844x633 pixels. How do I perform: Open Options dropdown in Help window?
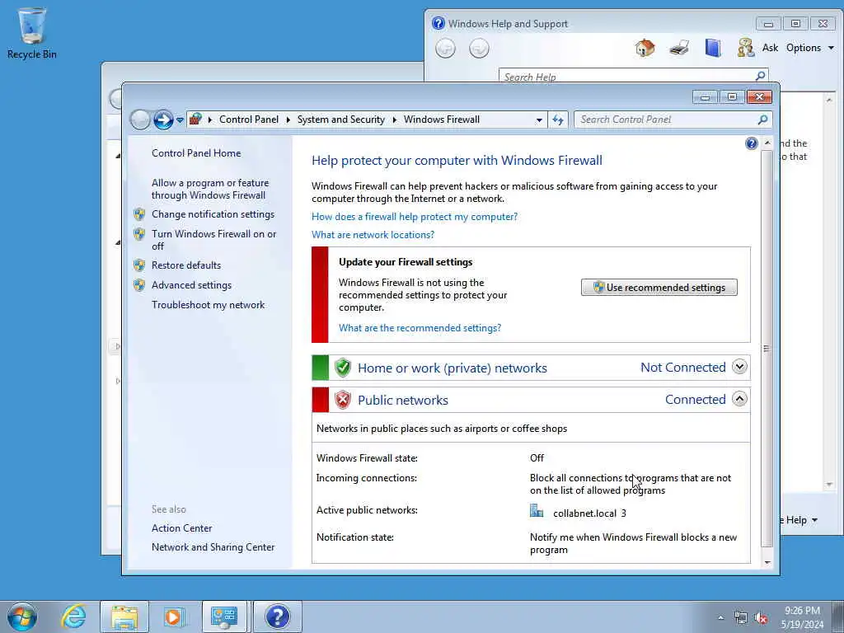(809, 48)
